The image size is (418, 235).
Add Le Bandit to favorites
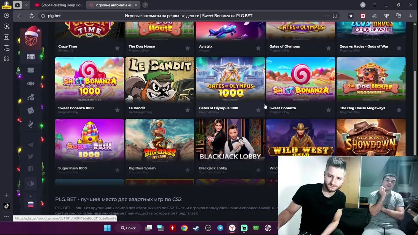click(x=188, y=110)
